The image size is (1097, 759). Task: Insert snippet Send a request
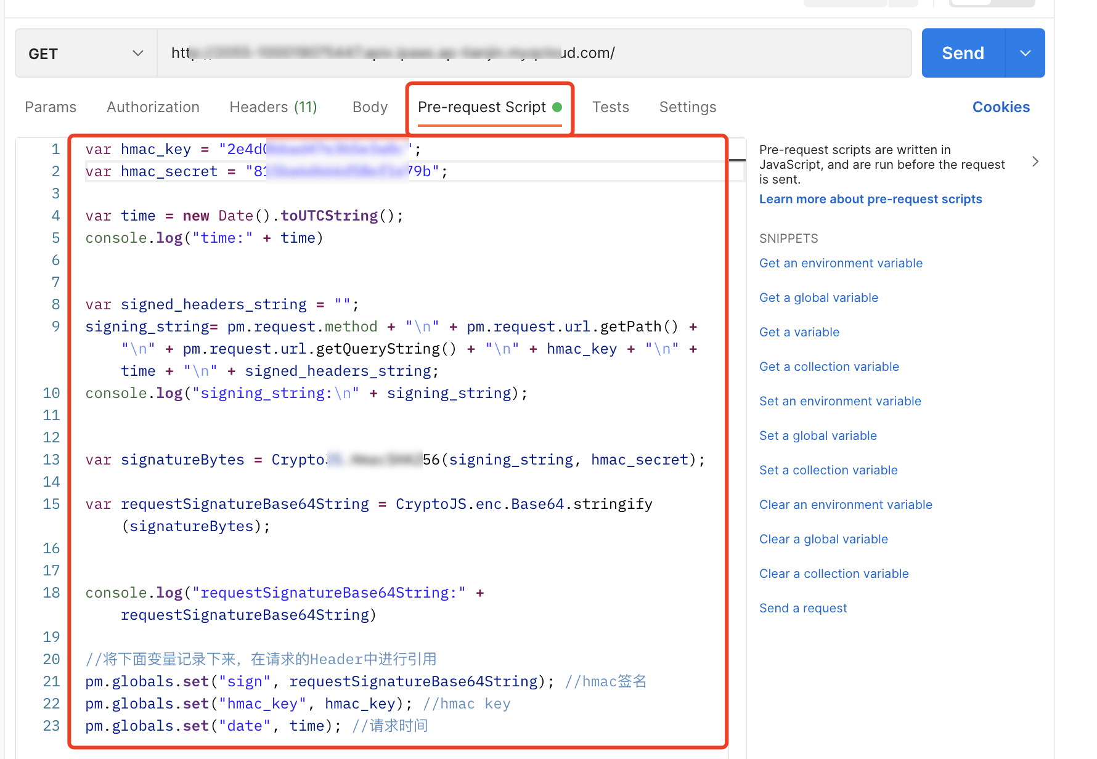[x=803, y=608]
